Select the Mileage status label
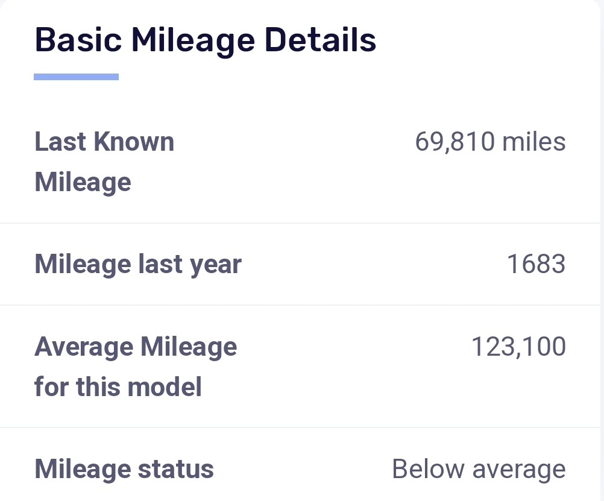 [124, 469]
